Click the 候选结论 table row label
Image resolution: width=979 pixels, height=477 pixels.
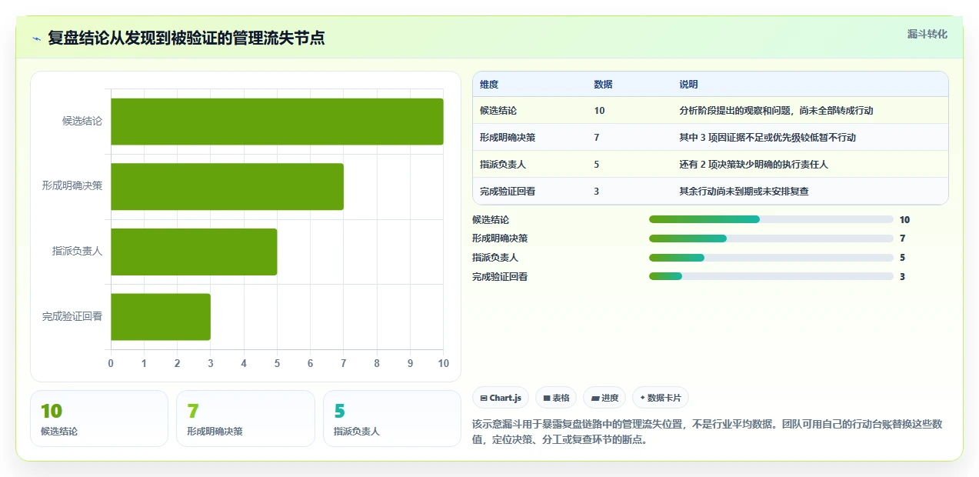498,111
